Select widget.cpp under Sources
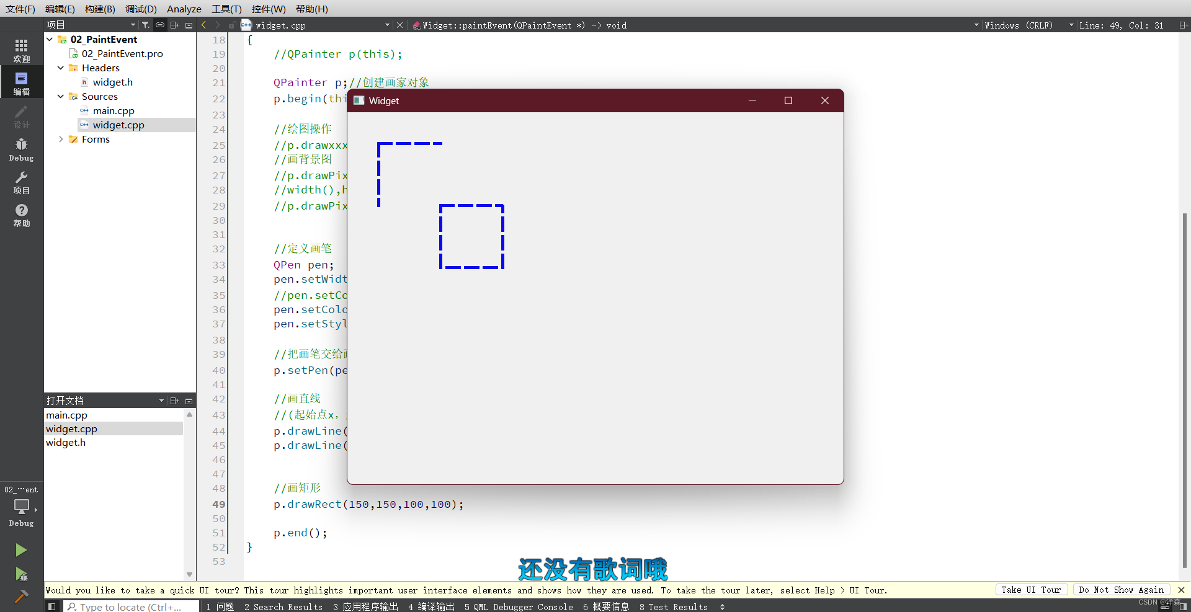This screenshot has width=1191, height=612. click(118, 125)
